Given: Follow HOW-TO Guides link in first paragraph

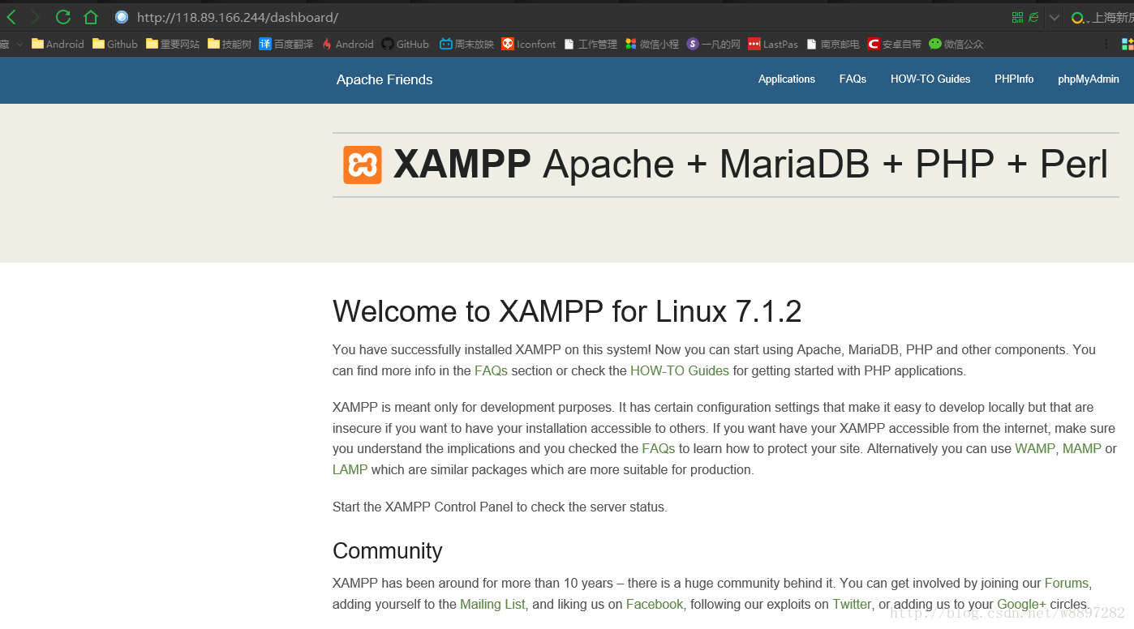Looking at the screenshot, I should tap(680, 370).
